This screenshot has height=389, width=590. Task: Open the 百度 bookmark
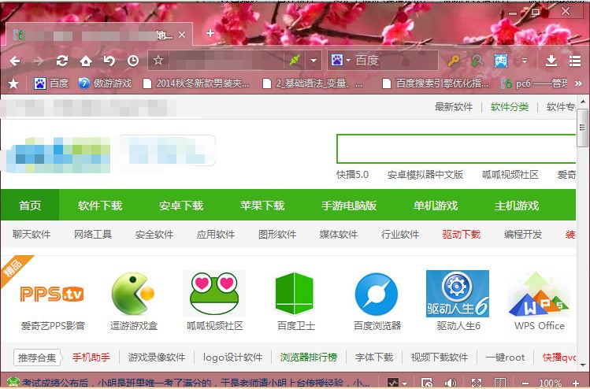(51, 83)
